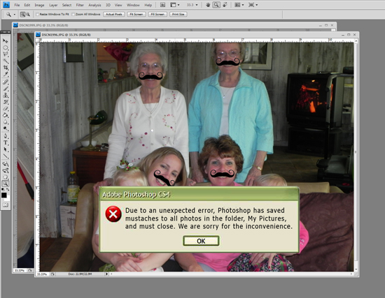Screen dimensions: 385x298
Task: Select the Pen tool
Action: click(6, 136)
